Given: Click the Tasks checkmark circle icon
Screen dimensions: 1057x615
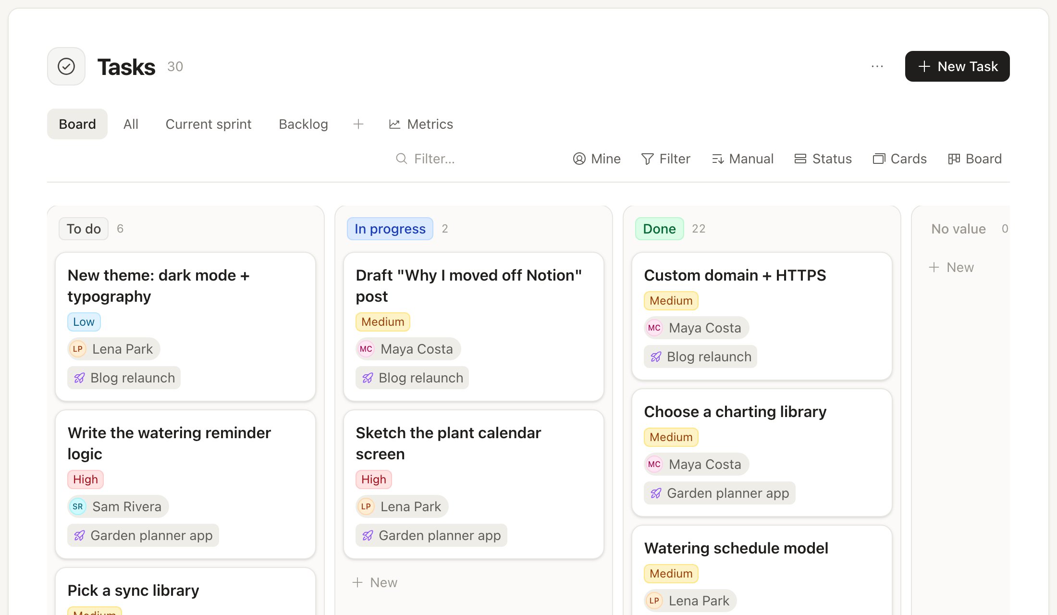Looking at the screenshot, I should pos(66,66).
